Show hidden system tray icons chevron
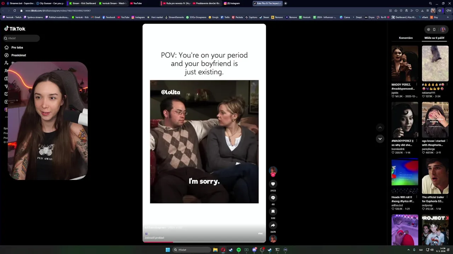The width and height of the screenshot is (453, 254). 408,250
